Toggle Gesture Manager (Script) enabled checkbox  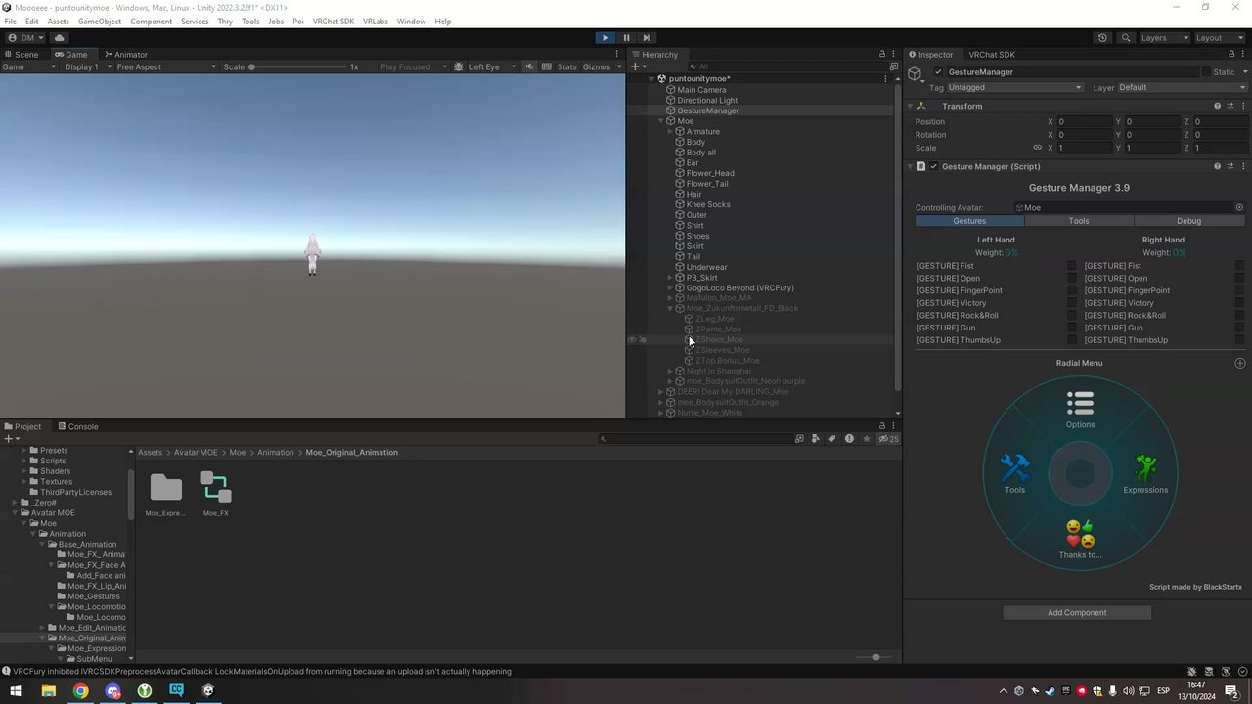pos(933,166)
